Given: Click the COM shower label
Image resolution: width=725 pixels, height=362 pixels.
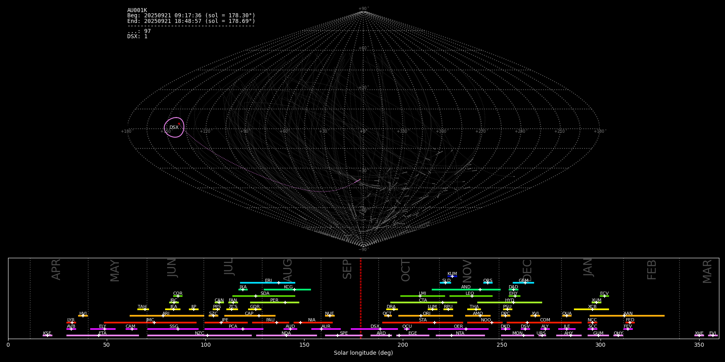Looking at the screenshot, I should 545,320.
